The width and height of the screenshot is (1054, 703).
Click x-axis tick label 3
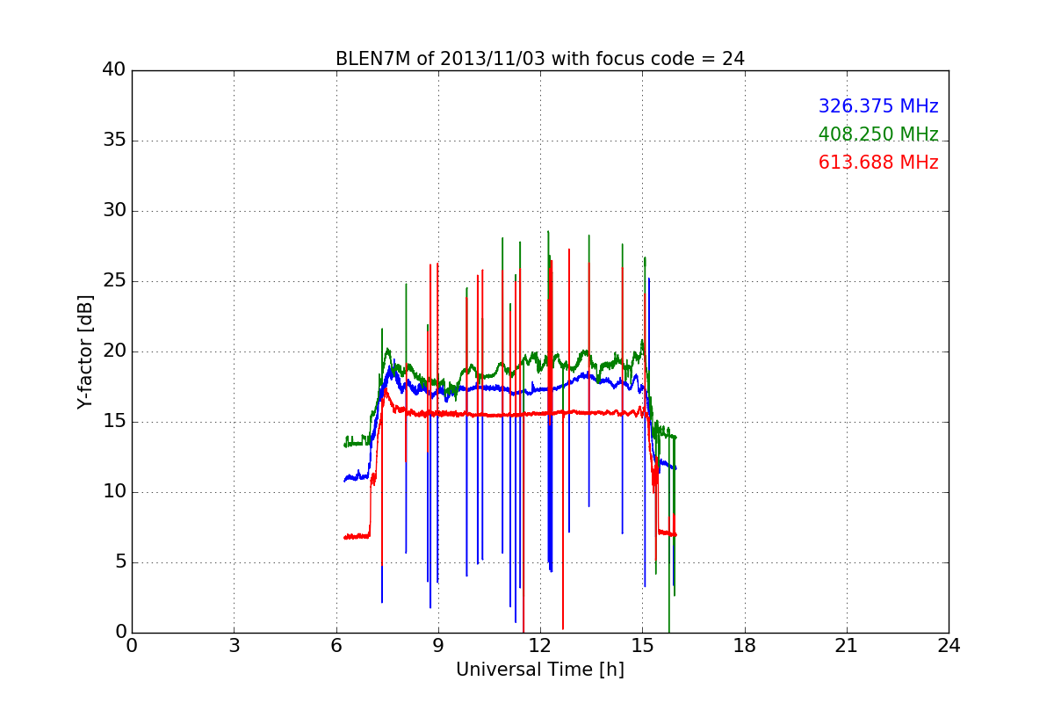point(234,646)
